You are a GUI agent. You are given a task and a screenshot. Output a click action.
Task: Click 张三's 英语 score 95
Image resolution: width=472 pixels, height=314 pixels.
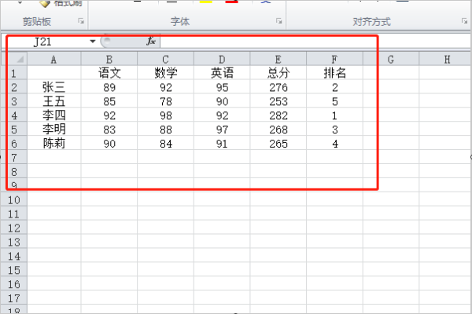pos(222,87)
